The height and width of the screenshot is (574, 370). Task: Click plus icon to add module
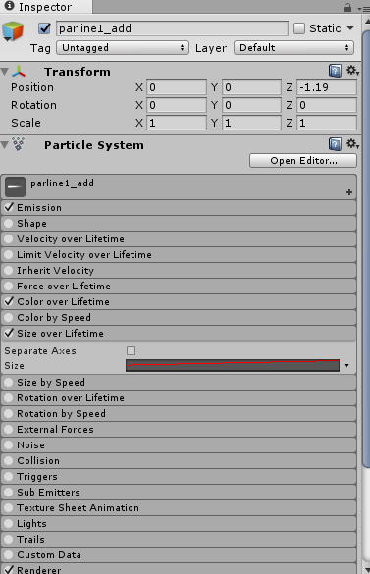pyautogui.click(x=349, y=192)
